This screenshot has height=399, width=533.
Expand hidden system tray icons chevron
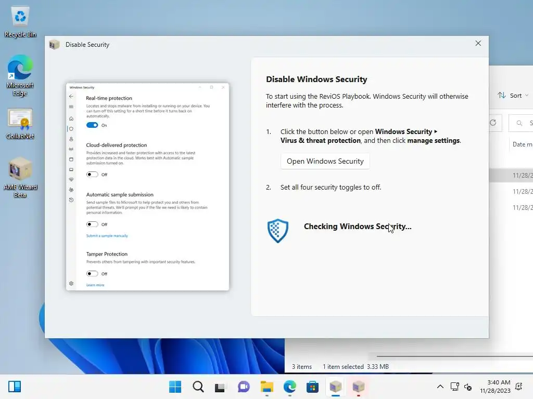coord(440,387)
